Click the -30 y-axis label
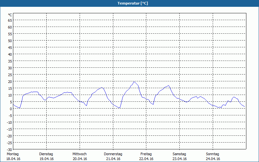This screenshot has width=259, height=162. pyautogui.click(x=9, y=150)
